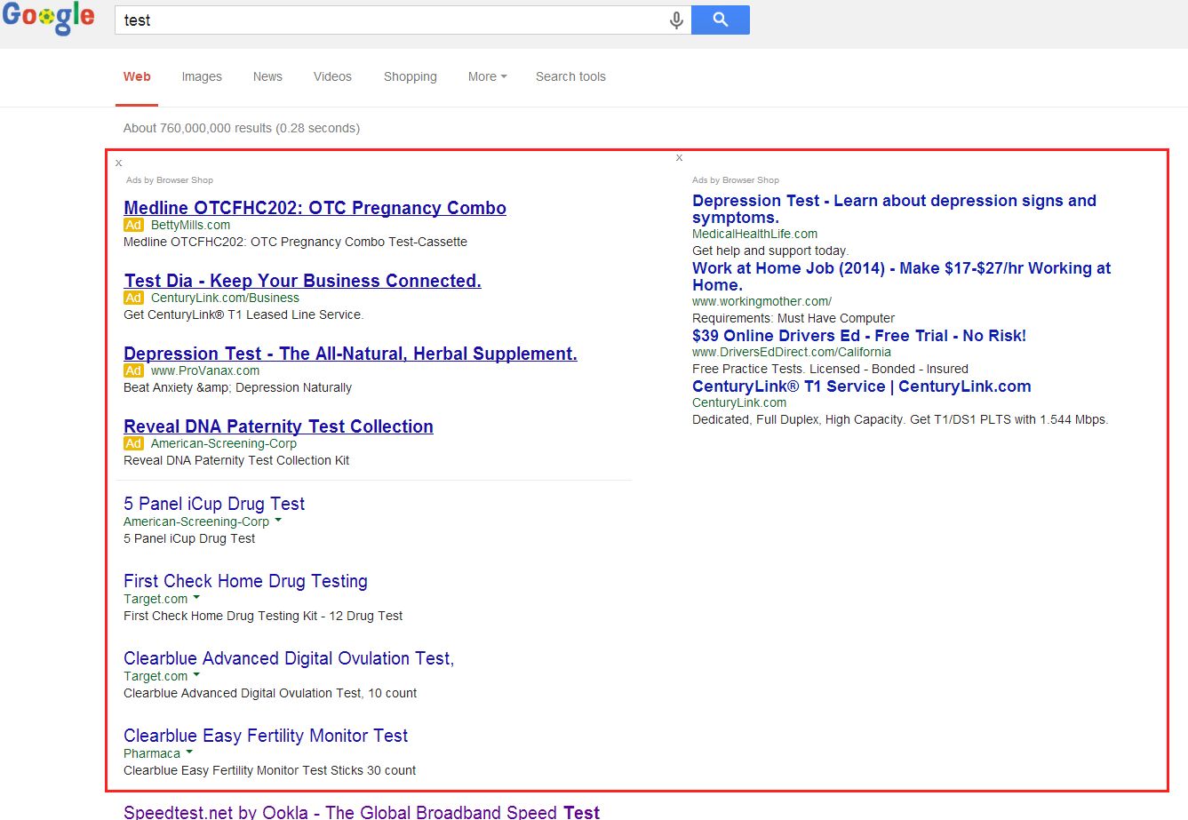Click in the search box containing "test"
The height and width of the screenshot is (820, 1188).
click(391, 20)
